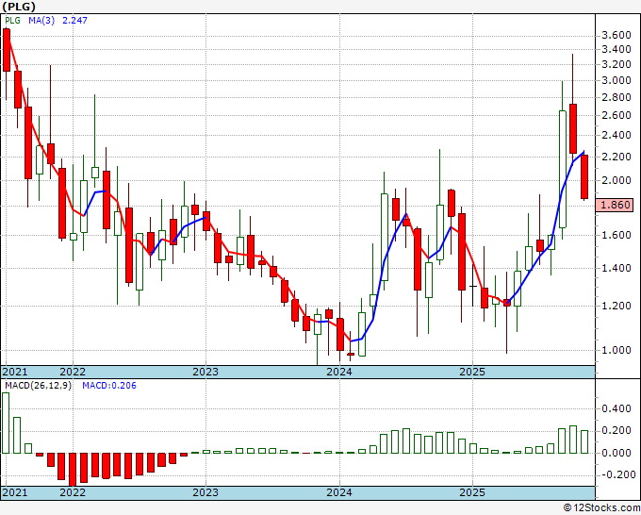The width and height of the screenshot is (641, 515).
Task: Click the PLG legend label
Action: pyautogui.click(x=12, y=20)
